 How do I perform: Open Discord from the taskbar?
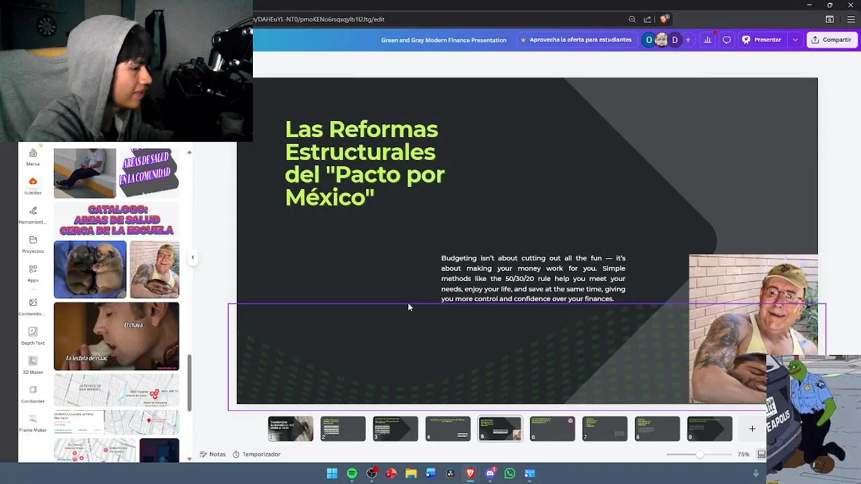click(x=490, y=473)
